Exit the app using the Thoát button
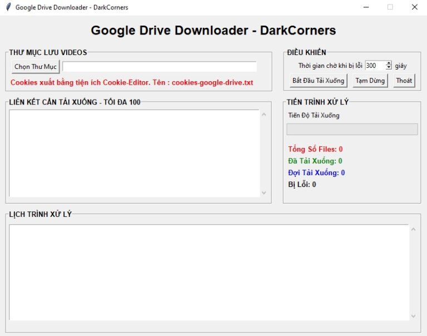 pos(404,81)
